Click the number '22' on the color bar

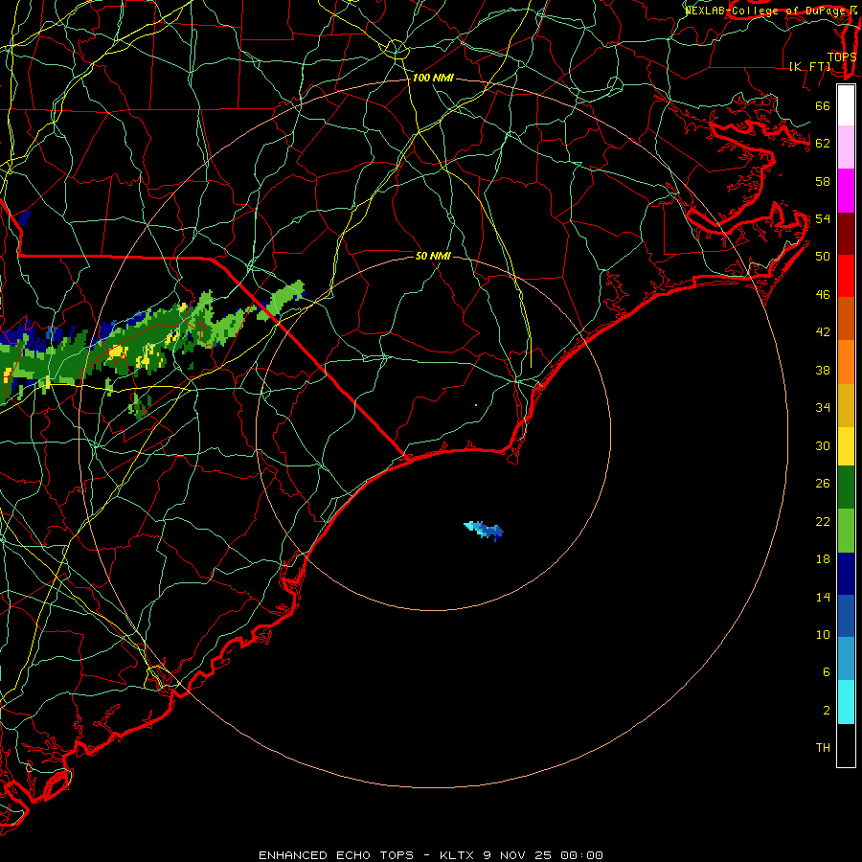click(823, 522)
